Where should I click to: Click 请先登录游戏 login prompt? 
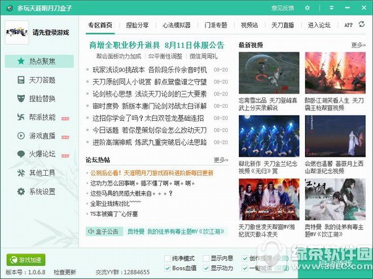pyautogui.click(x=51, y=33)
